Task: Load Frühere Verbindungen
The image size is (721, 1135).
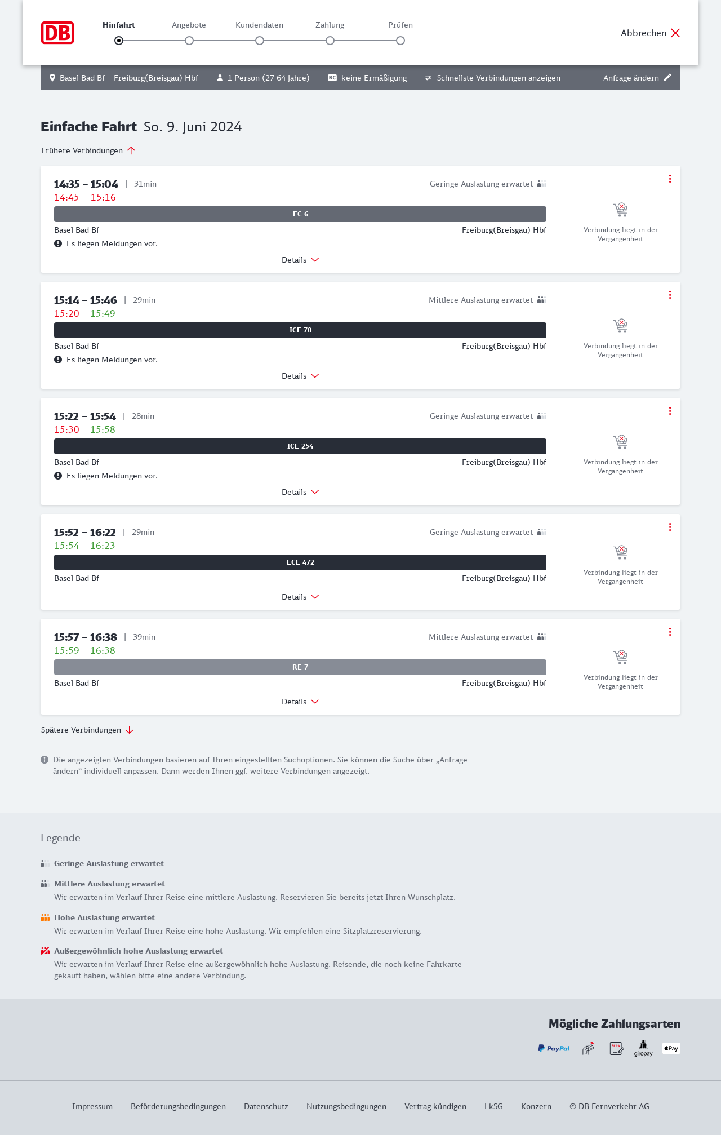Action: point(88,150)
